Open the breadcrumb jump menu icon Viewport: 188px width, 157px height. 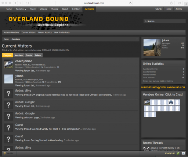(137, 39)
